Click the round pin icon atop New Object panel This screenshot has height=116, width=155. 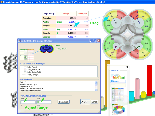pos(127,67)
